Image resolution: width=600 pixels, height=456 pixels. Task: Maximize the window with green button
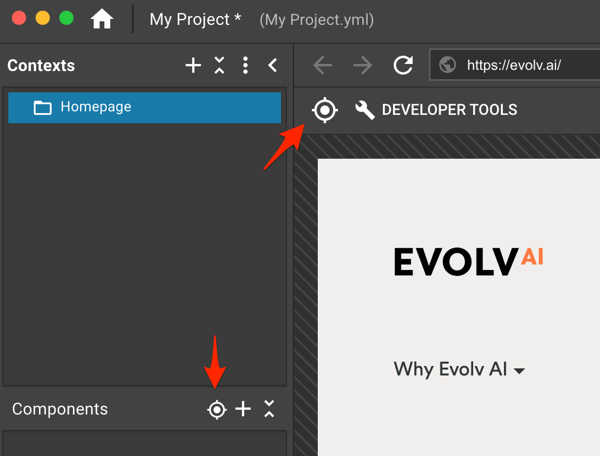coord(66,18)
